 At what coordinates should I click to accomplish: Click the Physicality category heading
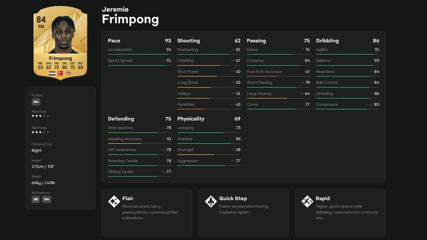click(191, 119)
